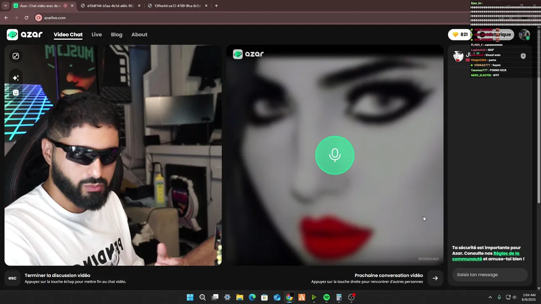Open the About page

[139, 35]
